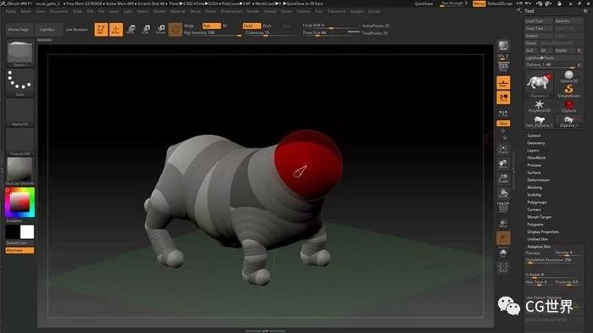This screenshot has height=333, width=593.
Task: Open the Brush menu
Action: pos(26,11)
